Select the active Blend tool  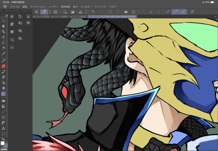pos(3,94)
